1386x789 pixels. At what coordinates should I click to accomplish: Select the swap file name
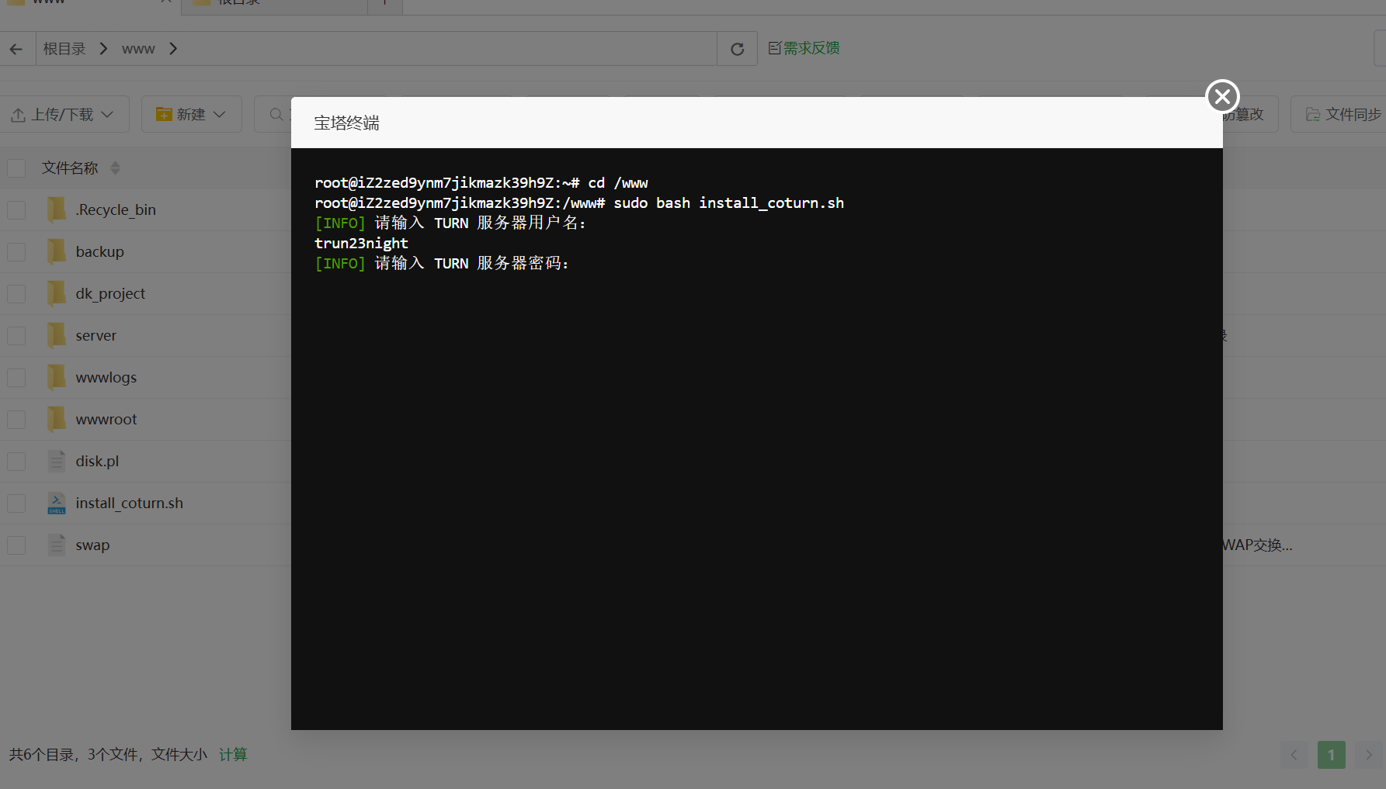click(92, 545)
